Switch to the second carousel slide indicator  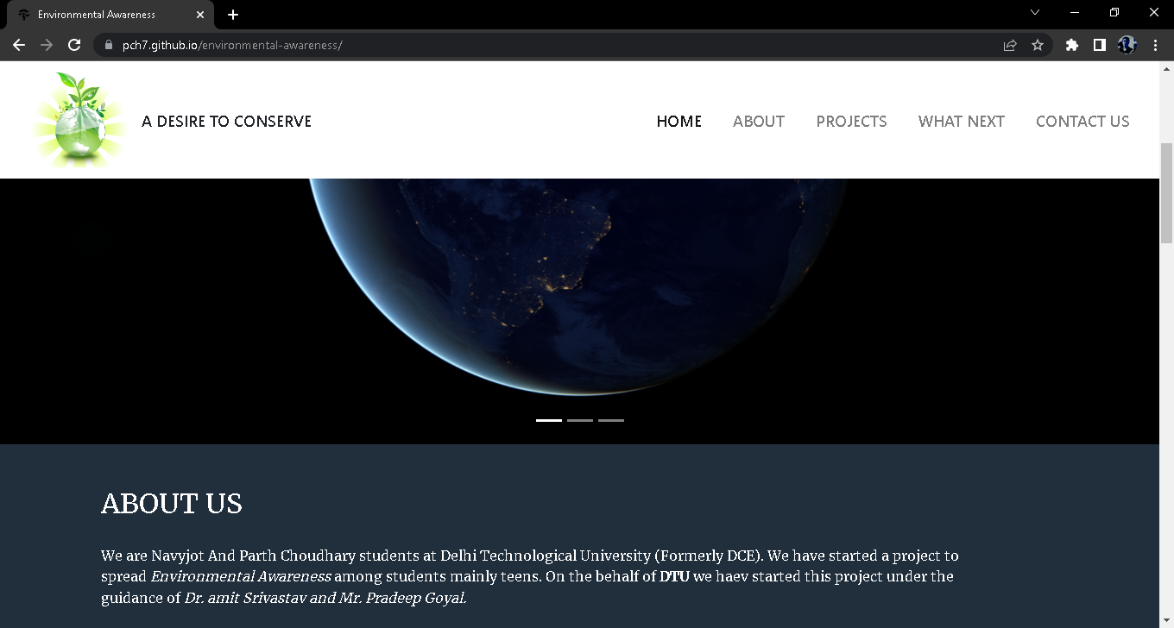coord(580,420)
